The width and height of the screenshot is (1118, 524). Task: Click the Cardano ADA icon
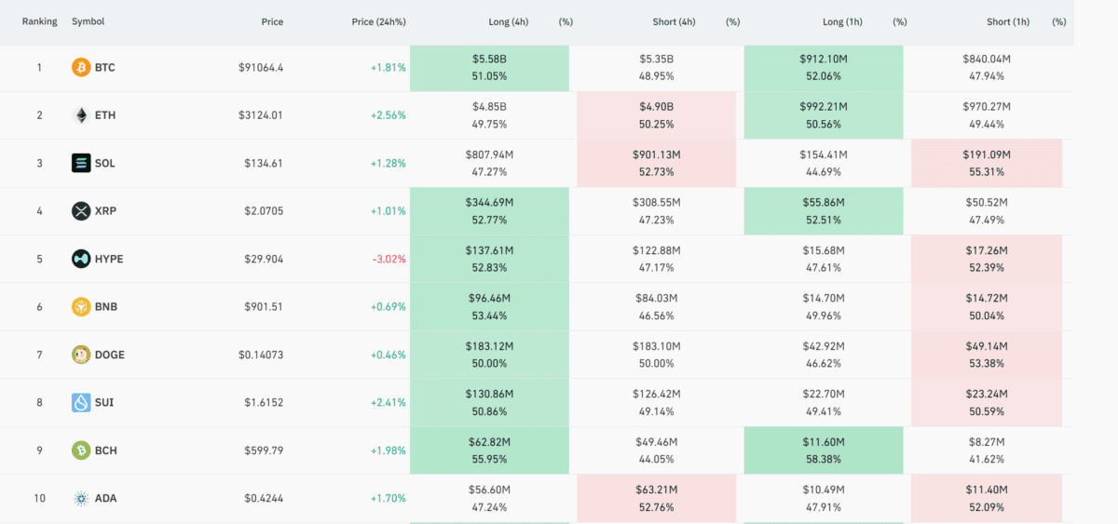click(x=81, y=499)
